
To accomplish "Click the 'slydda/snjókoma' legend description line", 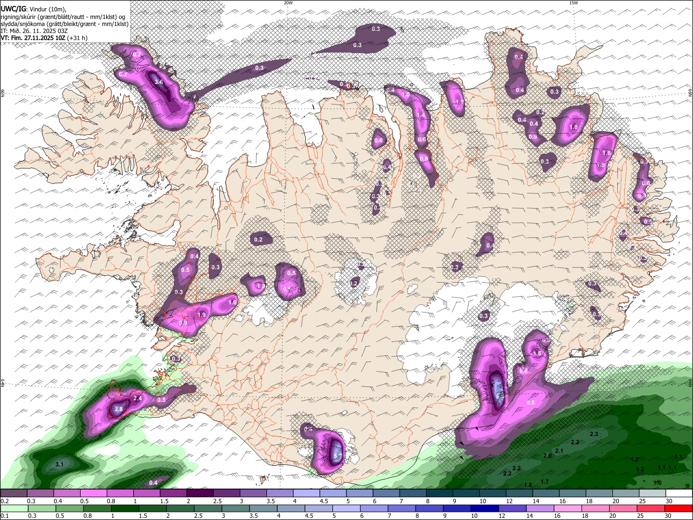I will pyautogui.click(x=64, y=24).
